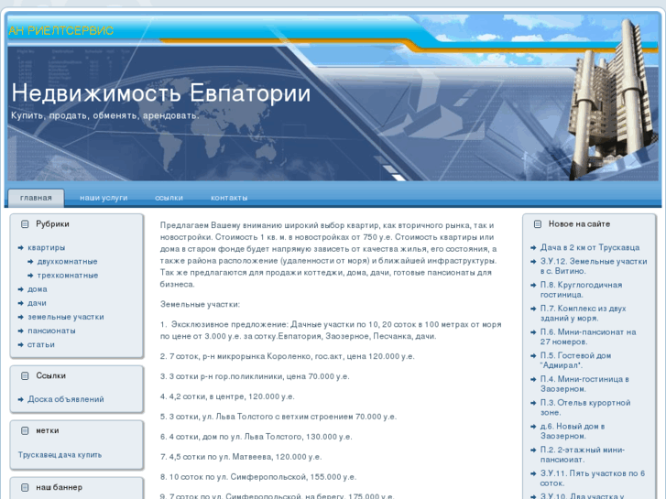Click the arrow icon beside дома
666x499 pixels.
tap(20, 289)
